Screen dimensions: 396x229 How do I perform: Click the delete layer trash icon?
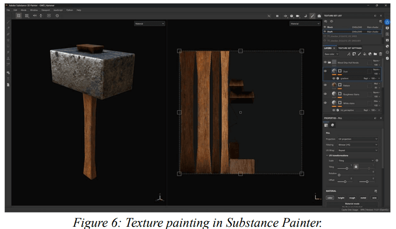[x=381, y=54]
